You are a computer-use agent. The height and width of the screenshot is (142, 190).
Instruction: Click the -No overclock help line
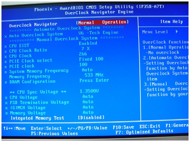pyautogui.click(x=162, y=53)
